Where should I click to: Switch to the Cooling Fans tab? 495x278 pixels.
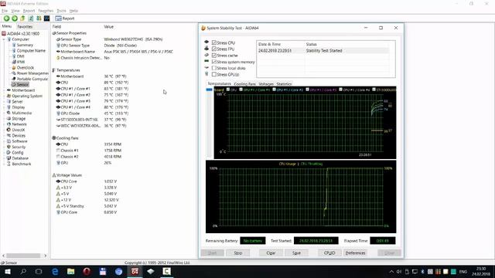244,84
